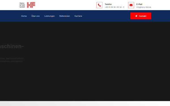Open the Leistungen menu
This screenshot has width=170, height=106.
pos(49,16)
